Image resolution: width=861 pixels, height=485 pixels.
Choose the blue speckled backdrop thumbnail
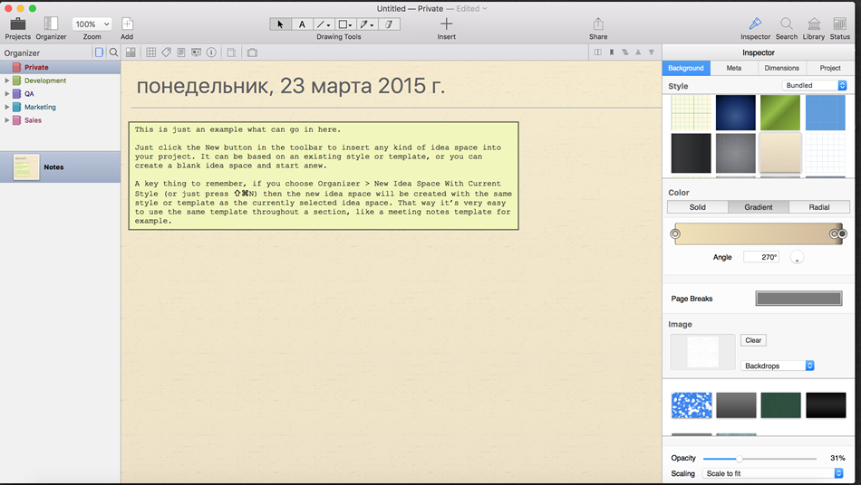click(x=692, y=405)
